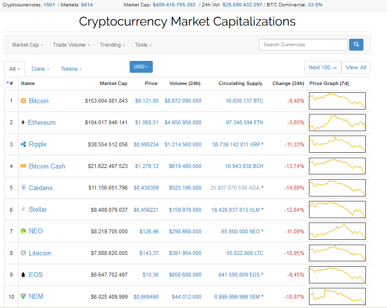Open NEO's 7-day price graph

point(337,231)
